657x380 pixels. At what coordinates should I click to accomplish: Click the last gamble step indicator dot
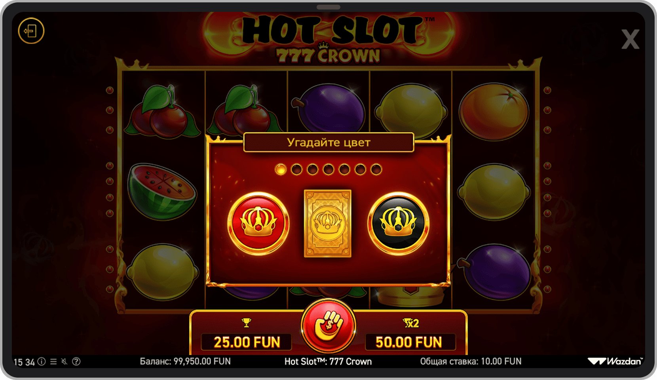(376, 169)
